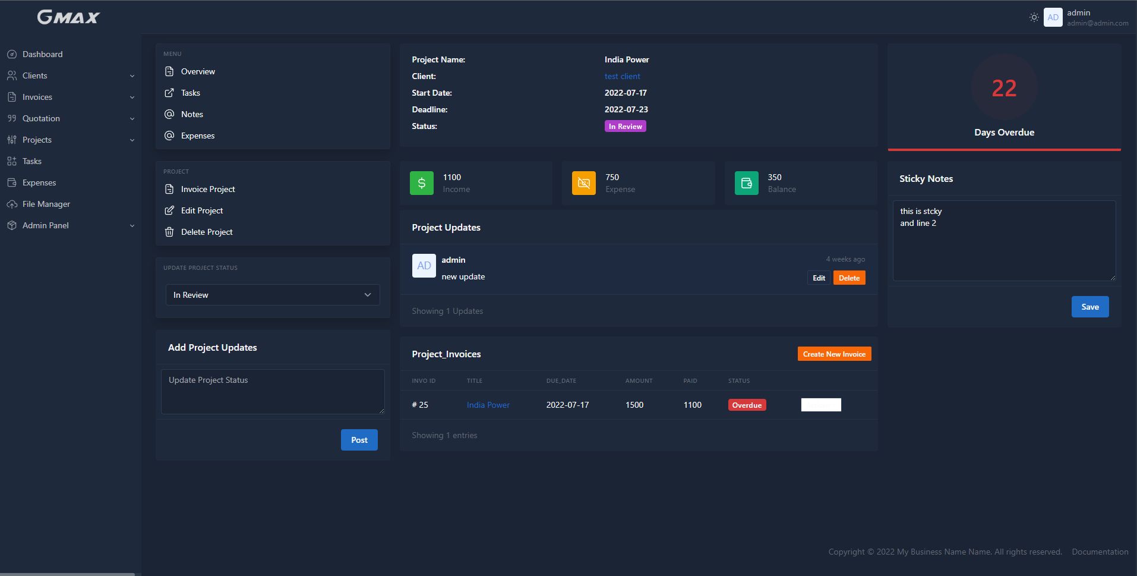Click the teal Balance wallet icon
The image size is (1137, 576).
746,183
